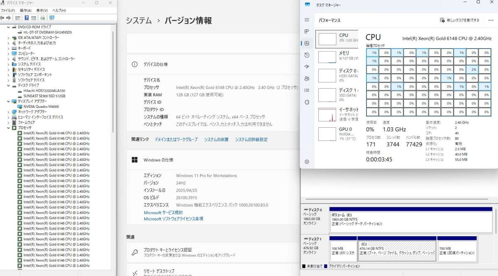
Task: Open Task Manager settings gear icon
Action: click(x=307, y=162)
